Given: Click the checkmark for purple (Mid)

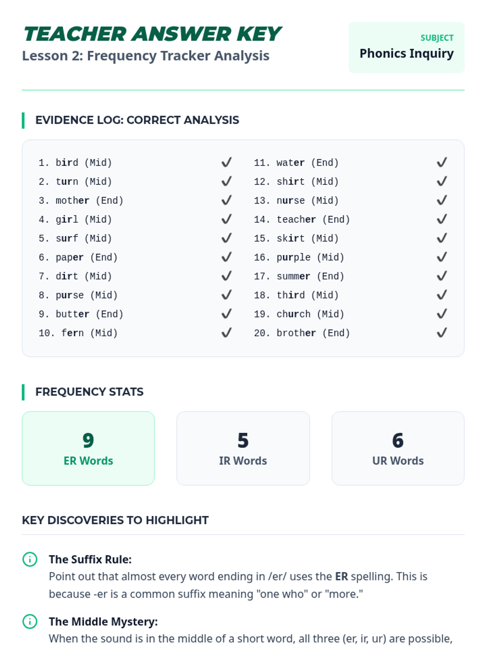Looking at the screenshot, I should point(442,257).
